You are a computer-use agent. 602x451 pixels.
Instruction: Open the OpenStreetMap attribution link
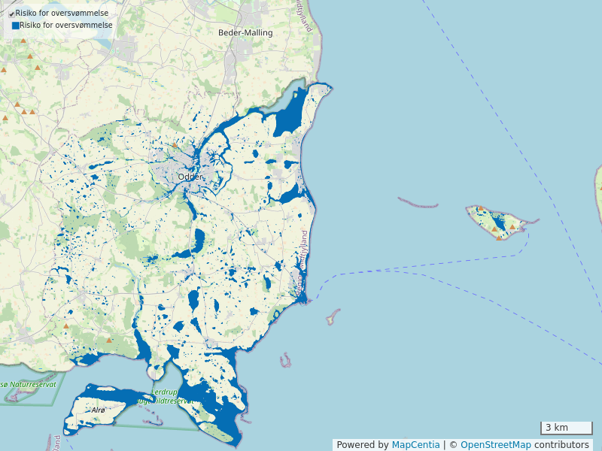click(495, 445)
